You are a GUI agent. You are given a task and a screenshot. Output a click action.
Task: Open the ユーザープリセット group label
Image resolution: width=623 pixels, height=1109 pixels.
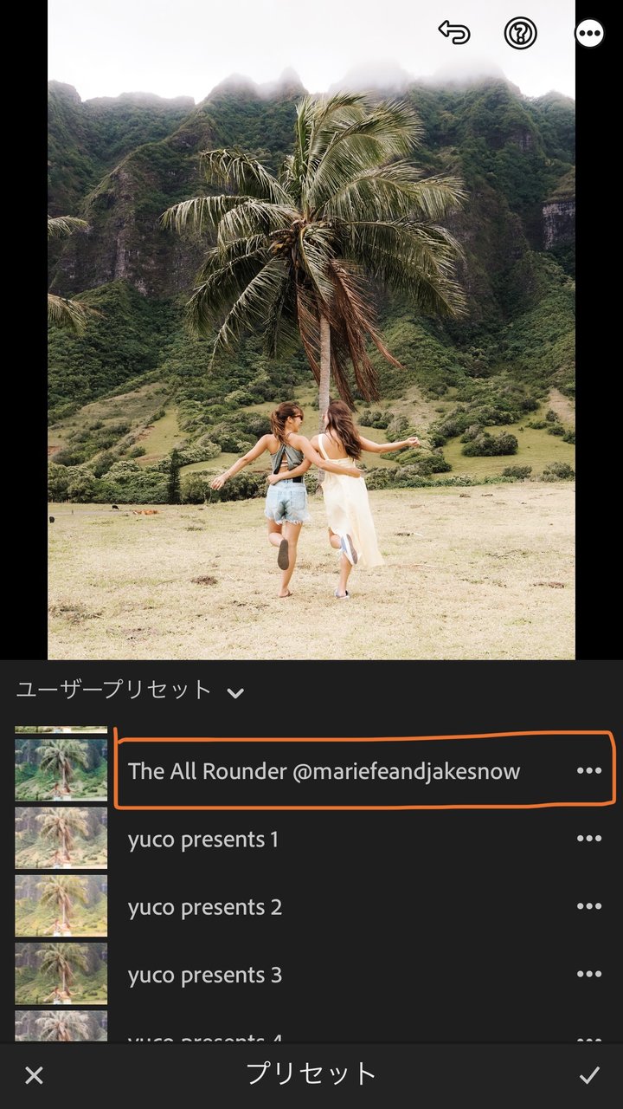pyautogui.click(x=113, y=690)
